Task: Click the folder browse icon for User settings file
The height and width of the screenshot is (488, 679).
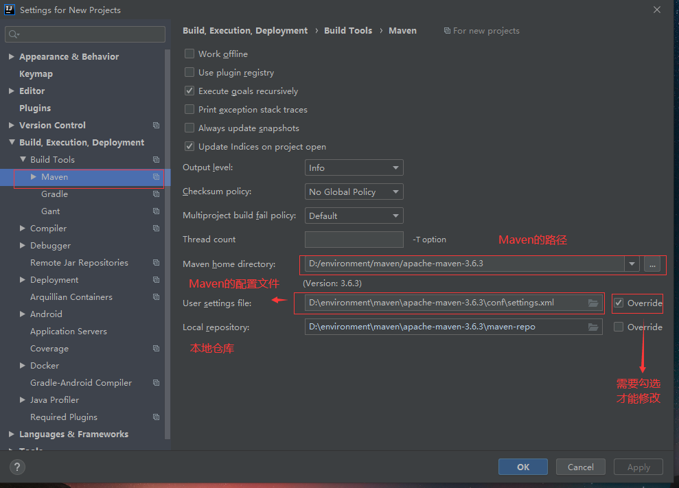Action: point(593,303)
